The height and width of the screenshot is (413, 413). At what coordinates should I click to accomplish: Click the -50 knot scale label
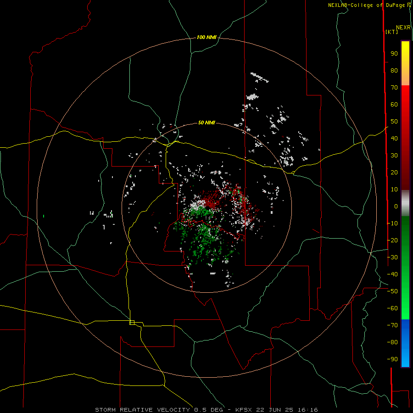[x=392, y=291]
